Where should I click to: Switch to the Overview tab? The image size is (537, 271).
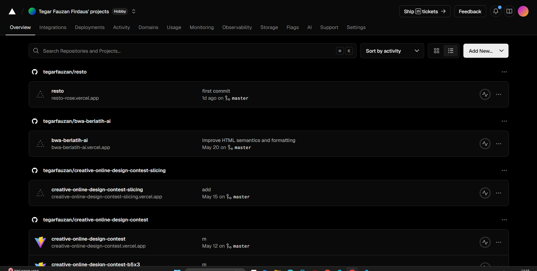pos(20,27)
